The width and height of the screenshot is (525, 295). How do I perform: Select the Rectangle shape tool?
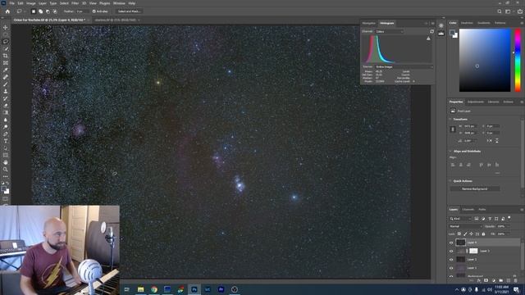[x=6, y=156]
